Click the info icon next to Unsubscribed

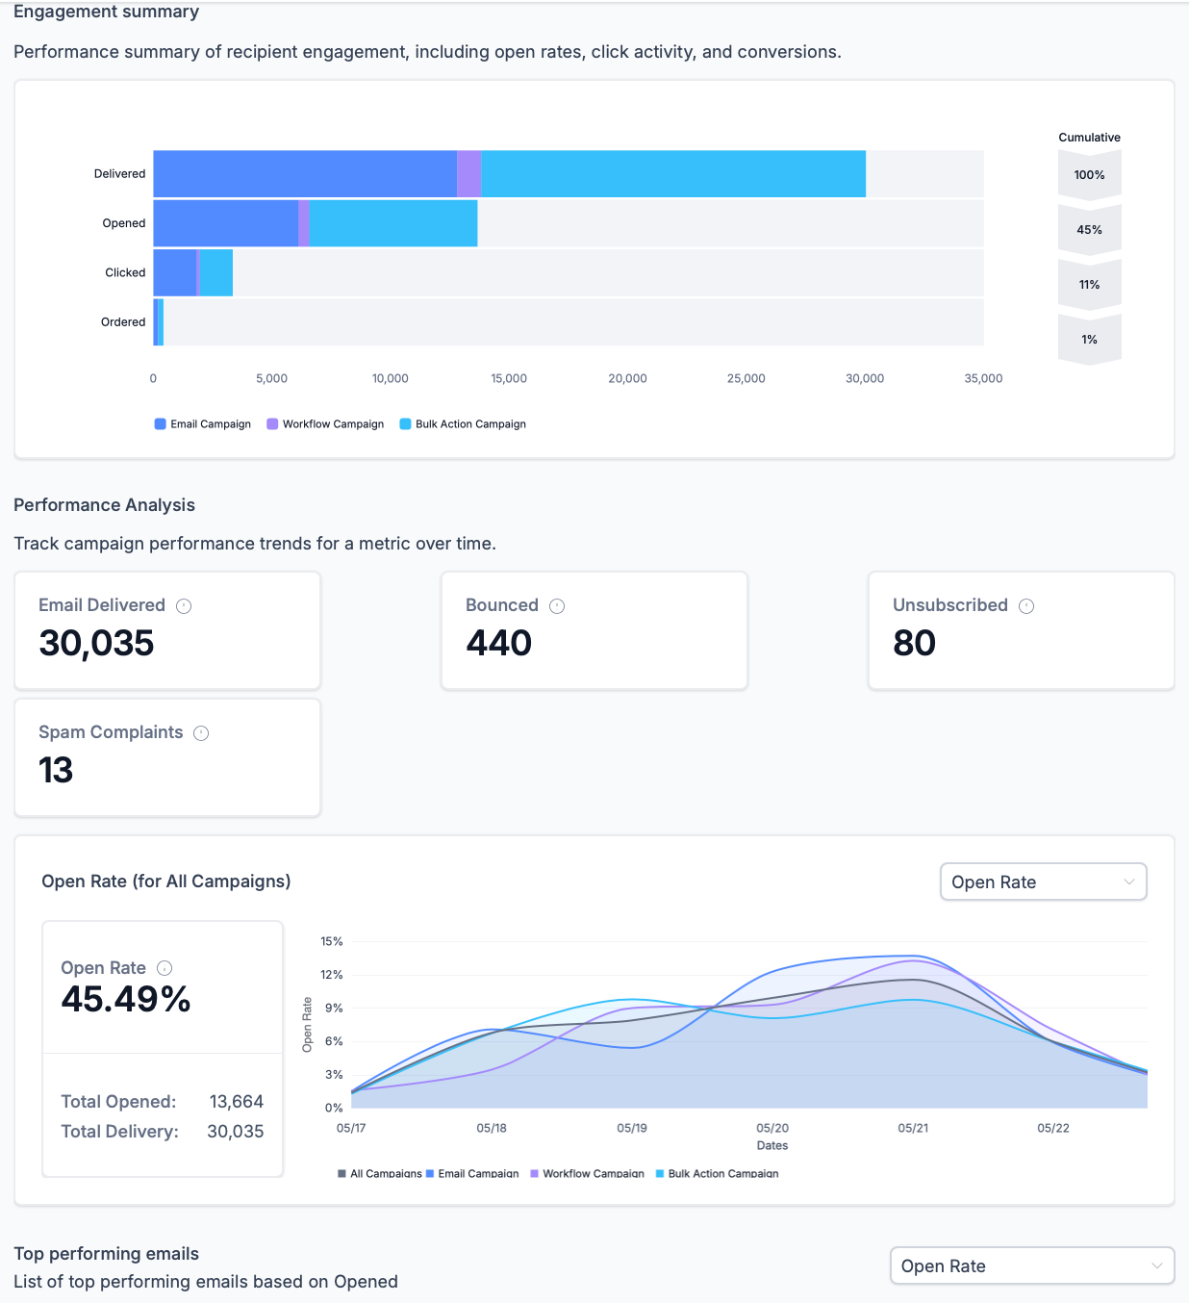[x=1026, y=606]
